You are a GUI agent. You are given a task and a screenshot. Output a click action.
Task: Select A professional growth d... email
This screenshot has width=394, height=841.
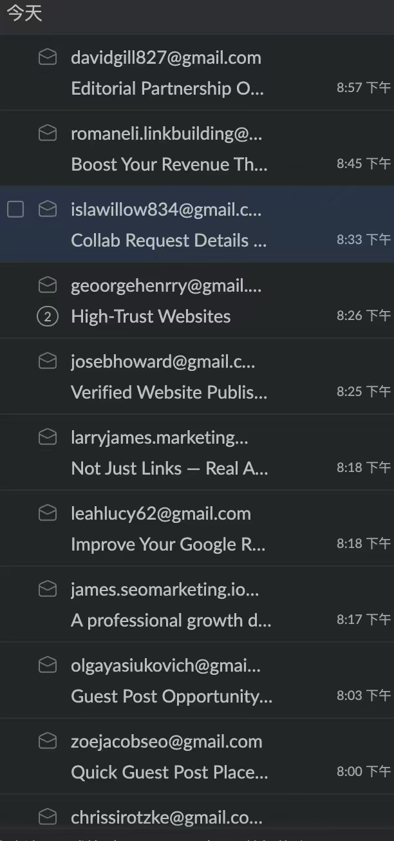197,604
